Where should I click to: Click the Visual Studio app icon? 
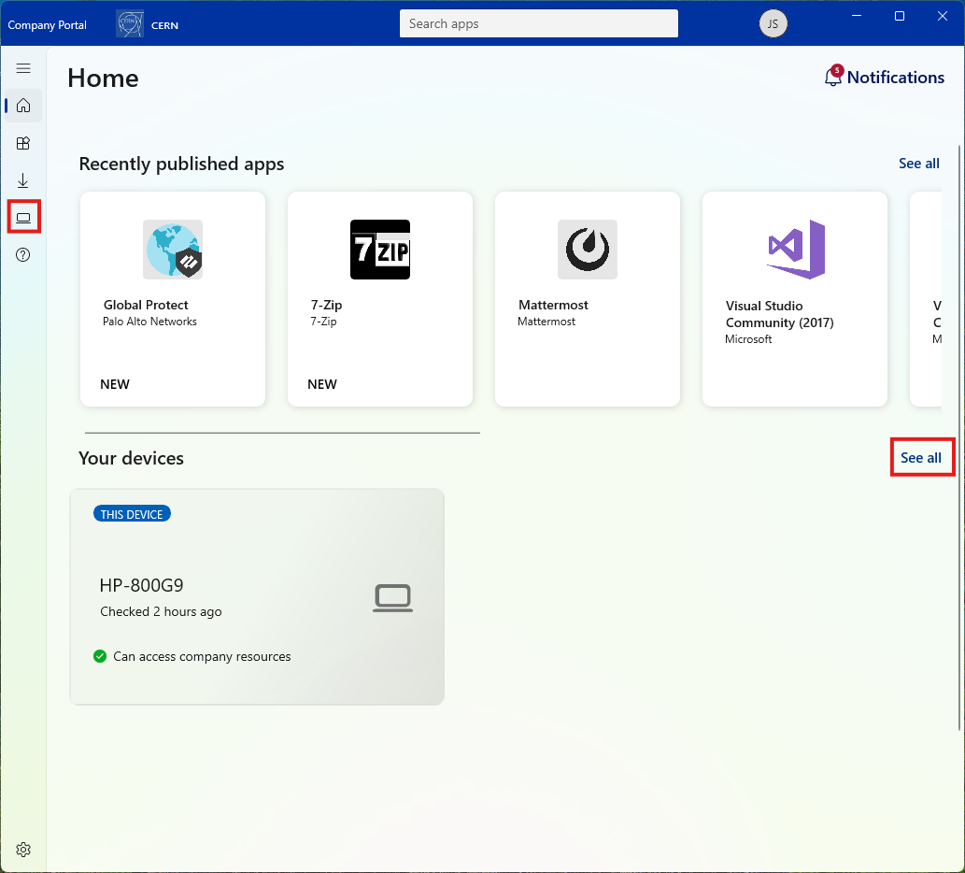click(796, 250)
